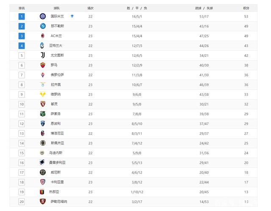Click the rank 20 number box
This screenshot has height=211, width=271.
point(22,202)
